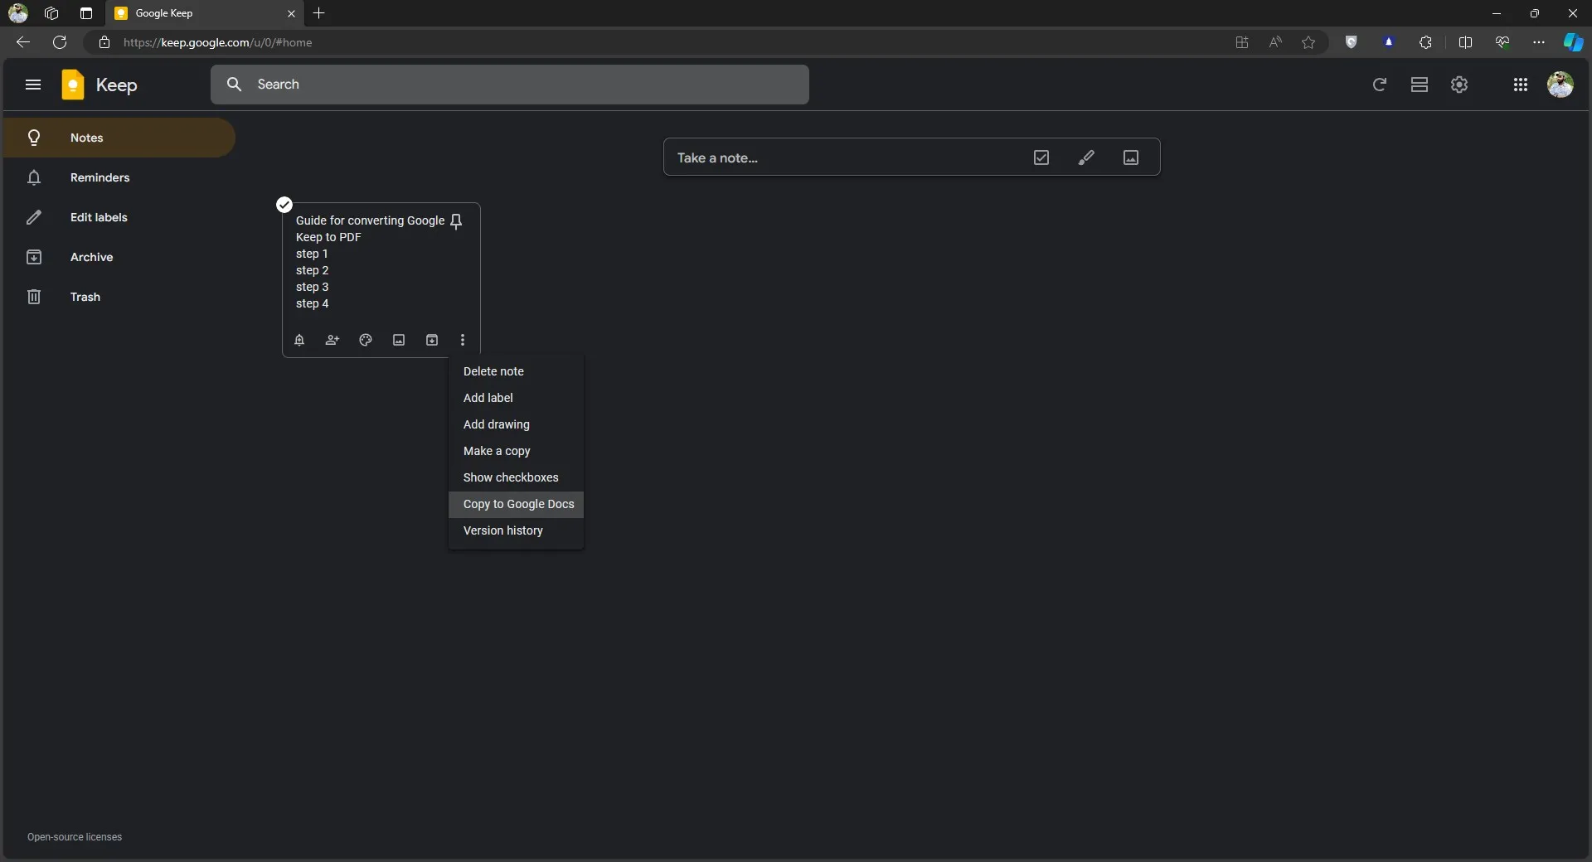The image size is (1592, 862).
Task: Toggle list view layout icon
Action: [x=1420, y=85]
